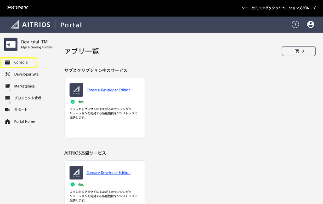Select the Dev_trial_TM project name

tap(34, 42)
